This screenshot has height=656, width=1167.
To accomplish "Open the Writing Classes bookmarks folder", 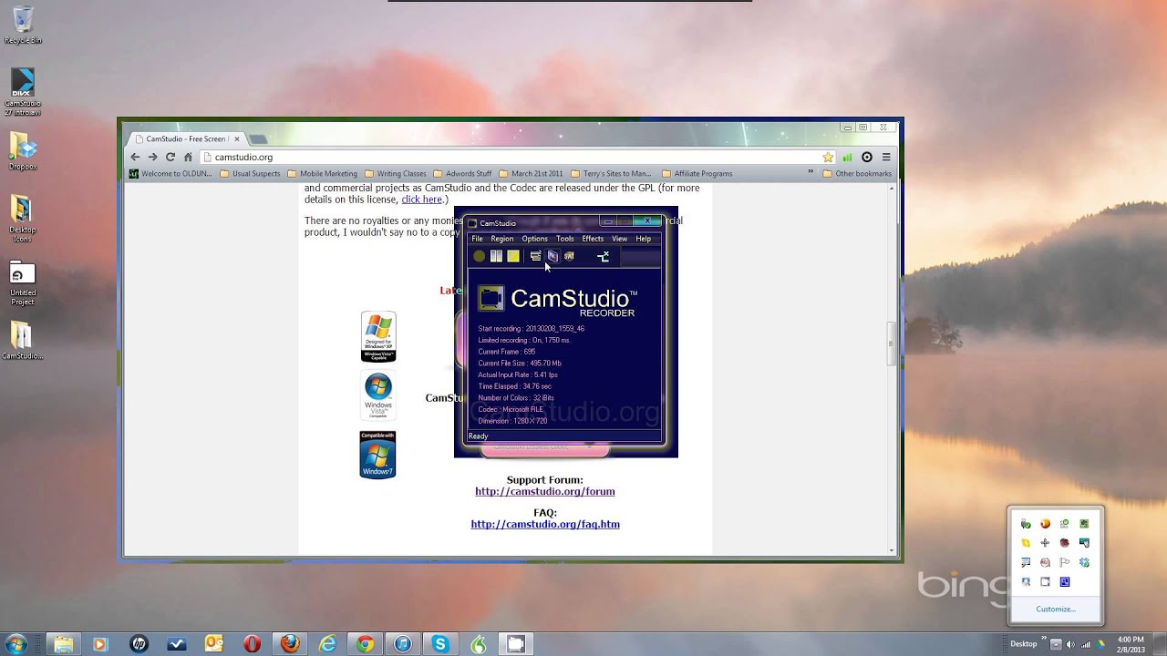I will pos(396,173).
